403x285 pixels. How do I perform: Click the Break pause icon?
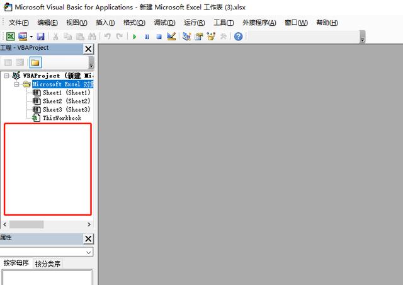[147, 37]
